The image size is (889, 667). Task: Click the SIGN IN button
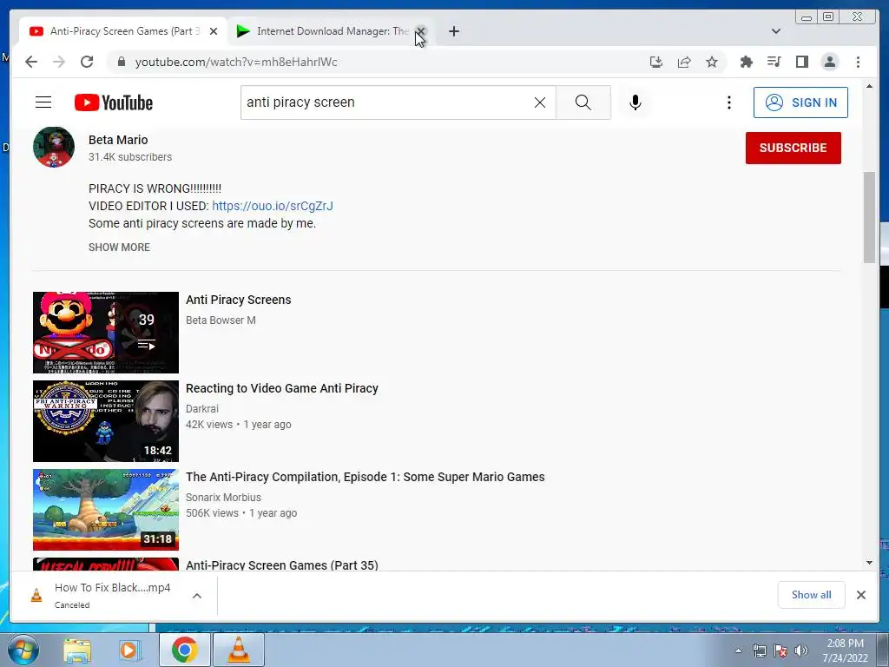800,102
